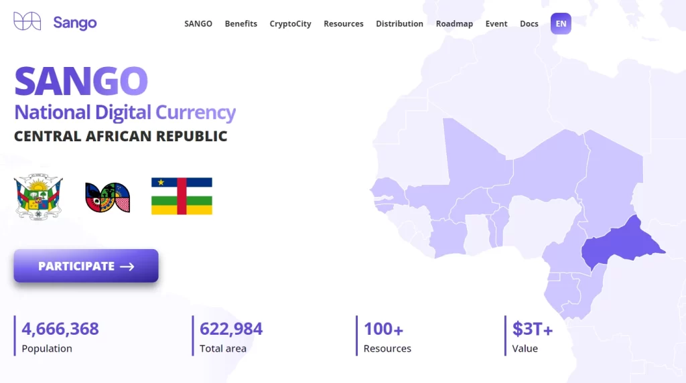686x383 pixels.
Task: Go to the Benefits section
Action: pyautogui.click(x=241, y=23)
